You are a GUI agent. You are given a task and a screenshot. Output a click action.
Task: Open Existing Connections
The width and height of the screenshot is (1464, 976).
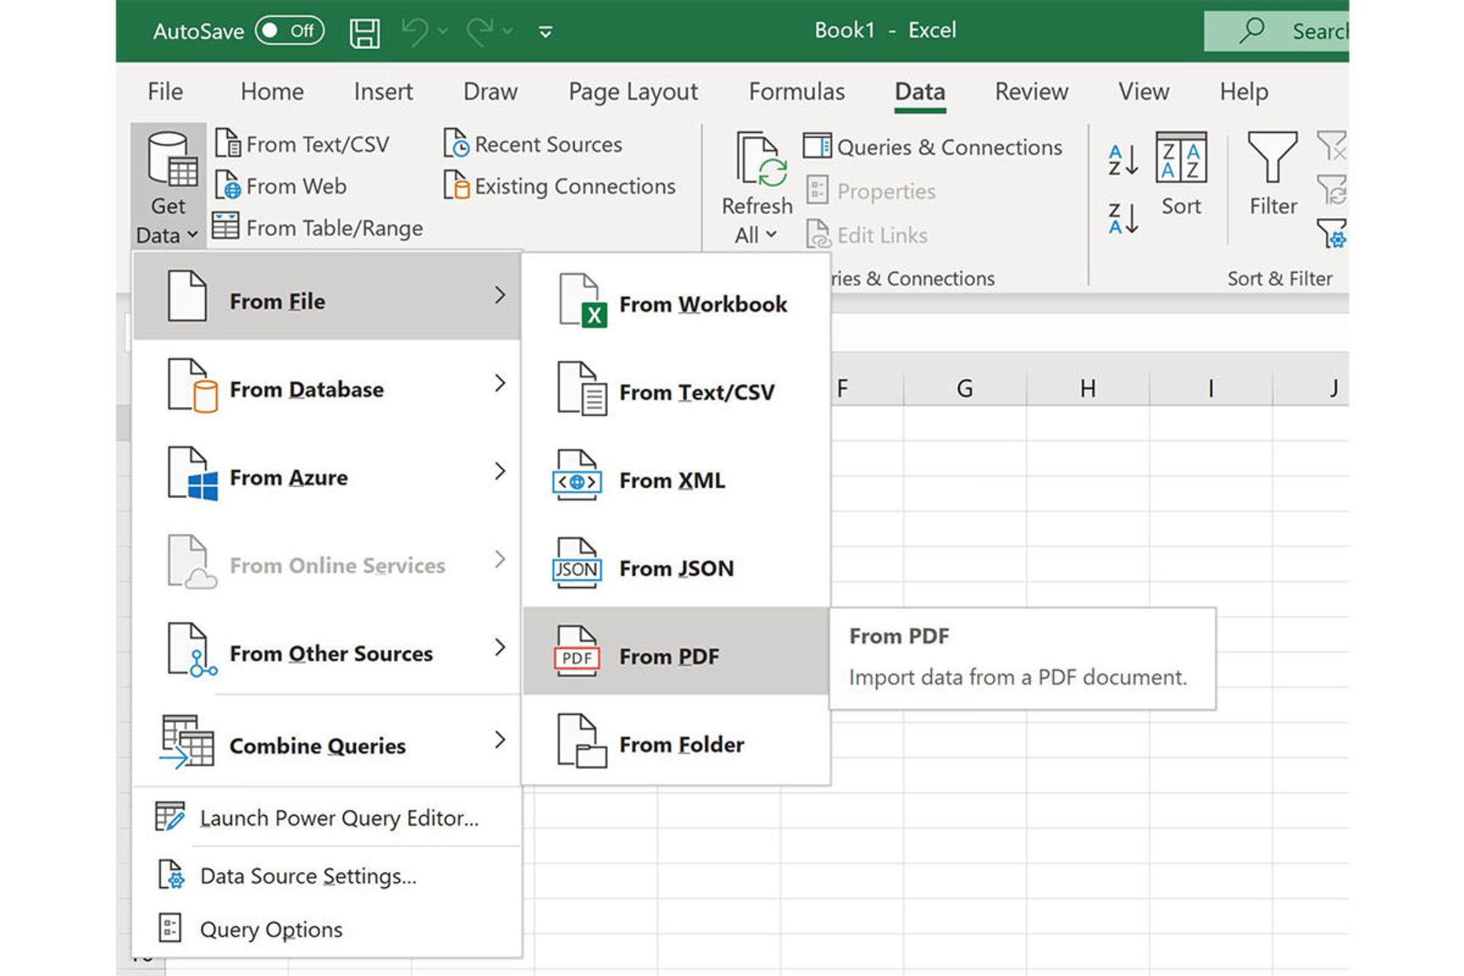click(x=560, y=185)
